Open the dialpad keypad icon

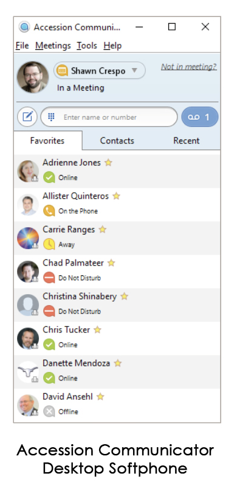pos(51,117)
